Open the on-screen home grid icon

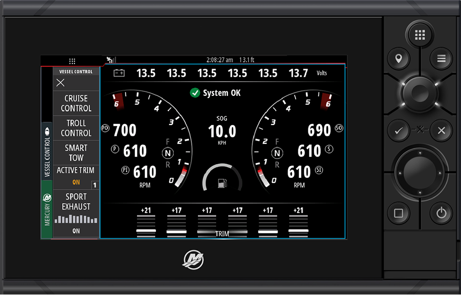(x=72, y=61)
